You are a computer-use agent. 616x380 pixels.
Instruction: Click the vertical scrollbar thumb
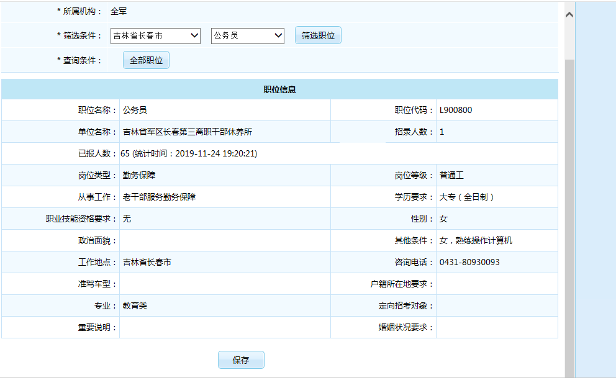point(569,218)
